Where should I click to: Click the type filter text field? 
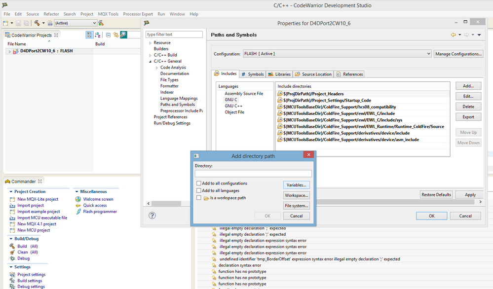click(x=174, y=35)
